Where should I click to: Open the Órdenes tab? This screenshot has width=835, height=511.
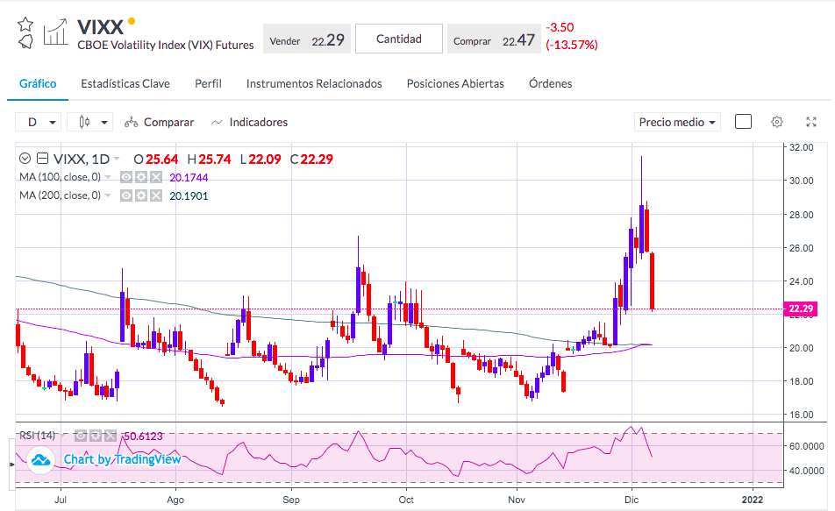pos(550,83)
